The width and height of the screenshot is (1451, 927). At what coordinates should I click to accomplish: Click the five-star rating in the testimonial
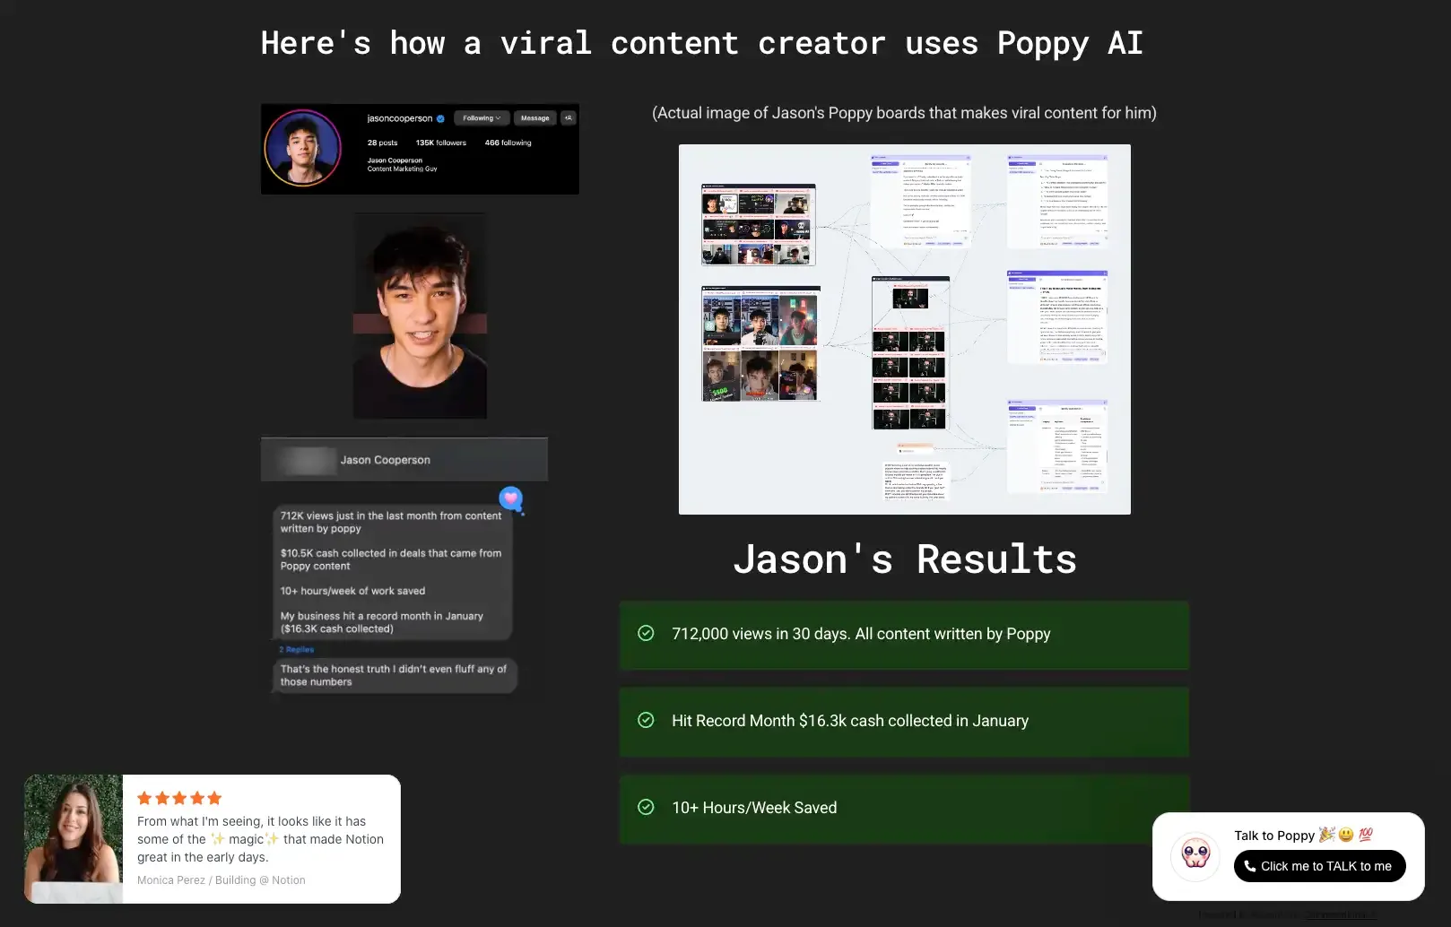(179, 798)
